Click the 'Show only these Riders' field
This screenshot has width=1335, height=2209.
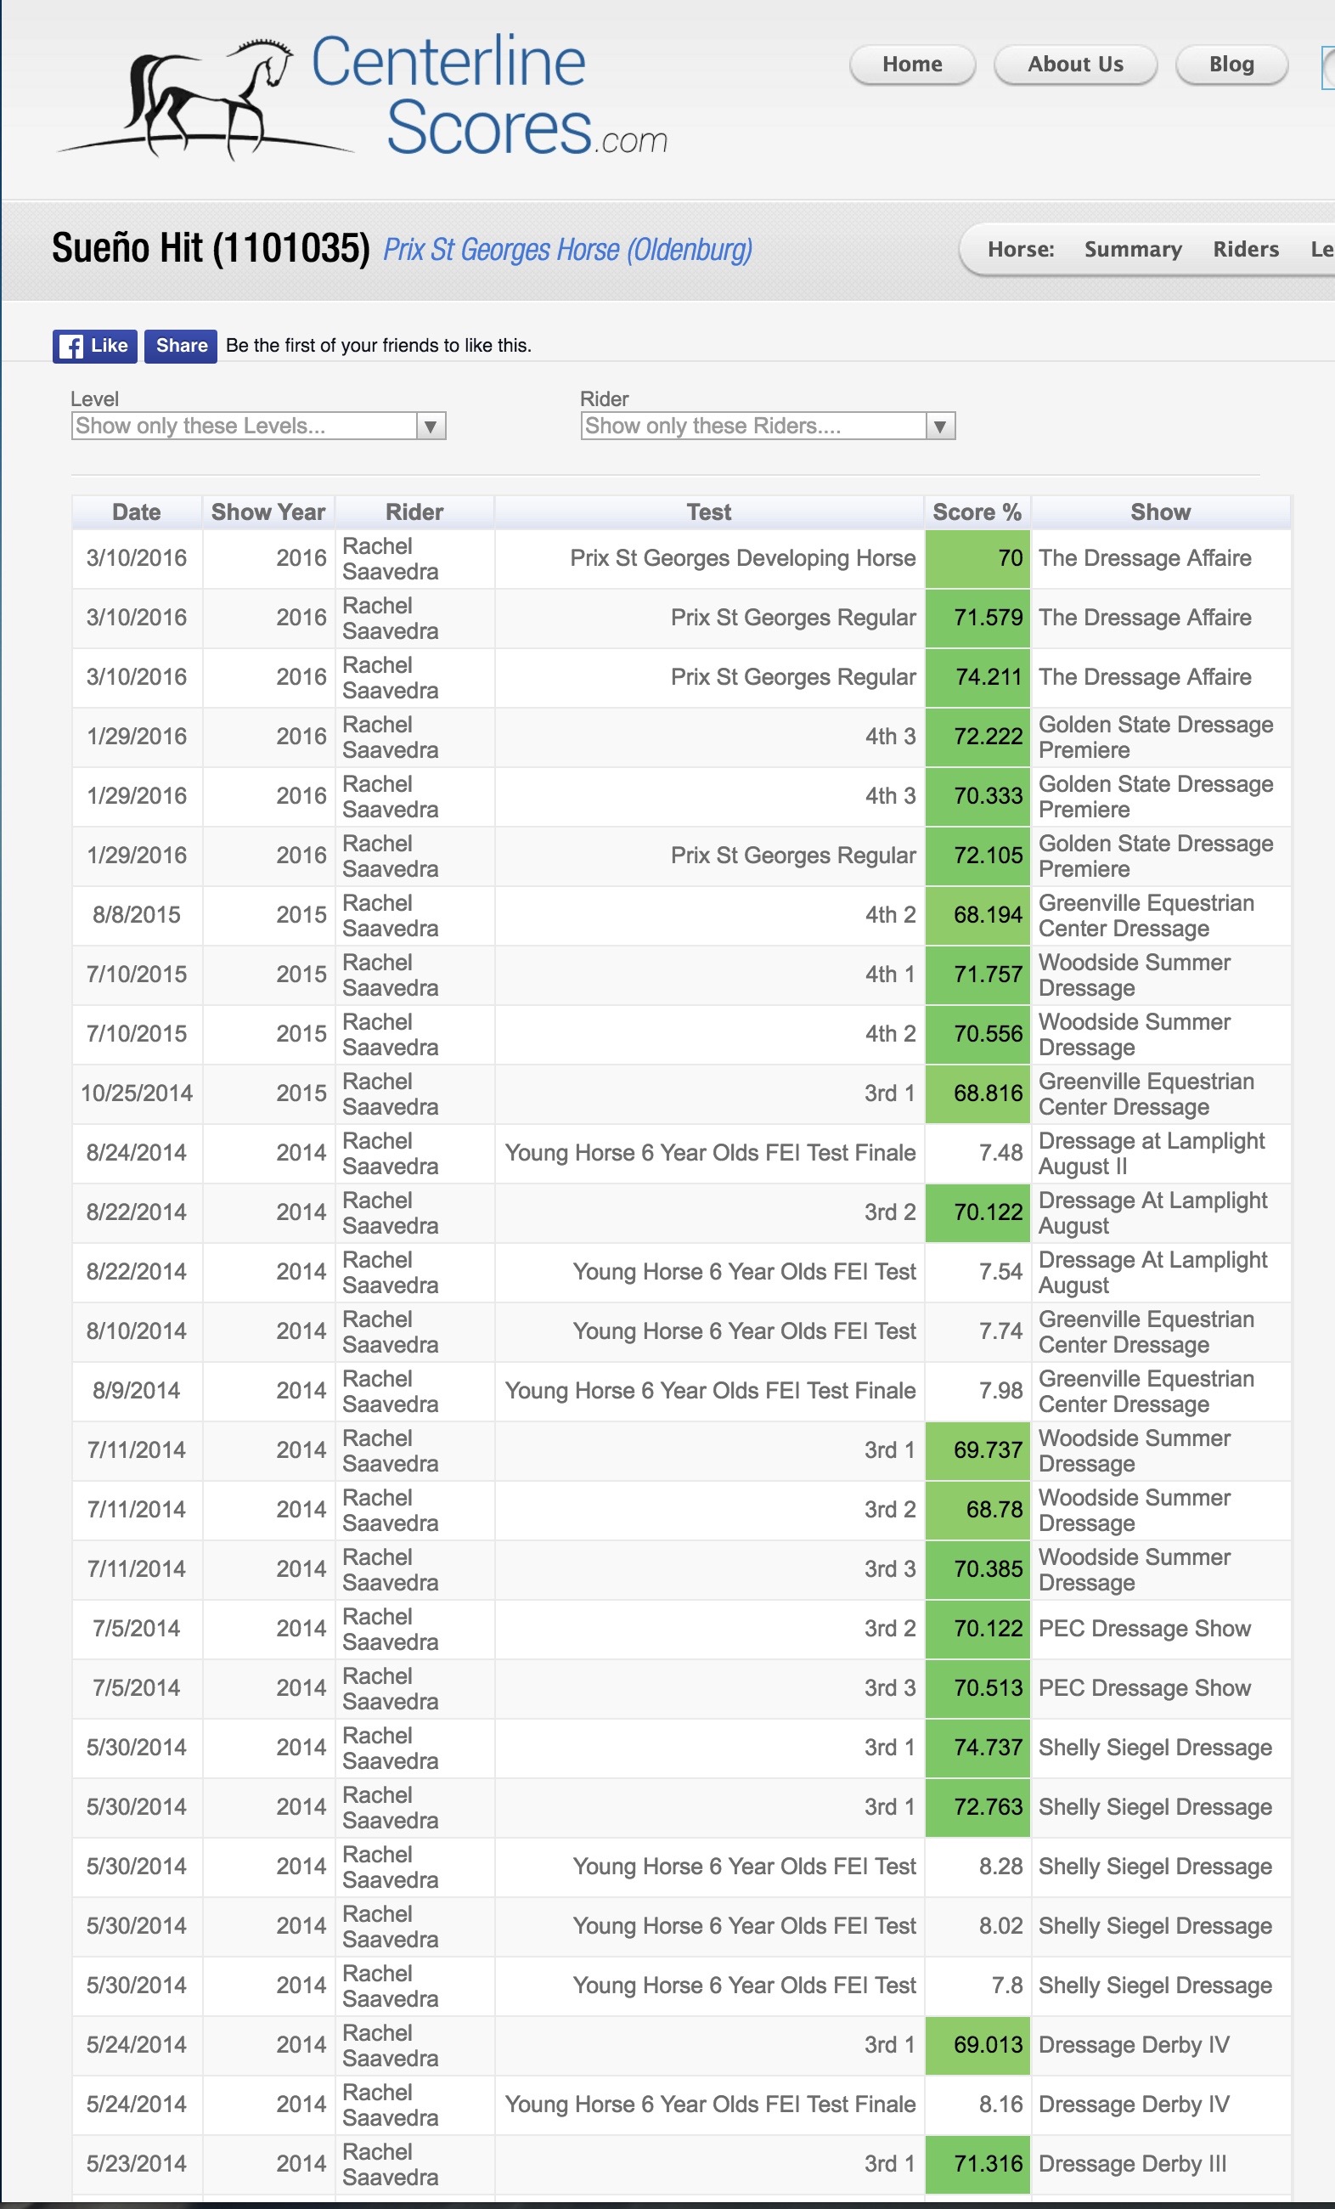tap(753, 426)
